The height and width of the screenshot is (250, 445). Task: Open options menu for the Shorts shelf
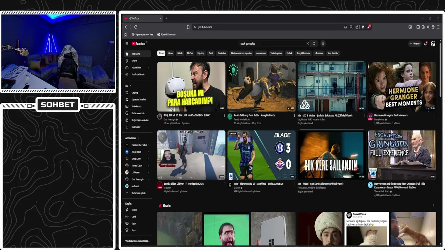coord(433,206)
